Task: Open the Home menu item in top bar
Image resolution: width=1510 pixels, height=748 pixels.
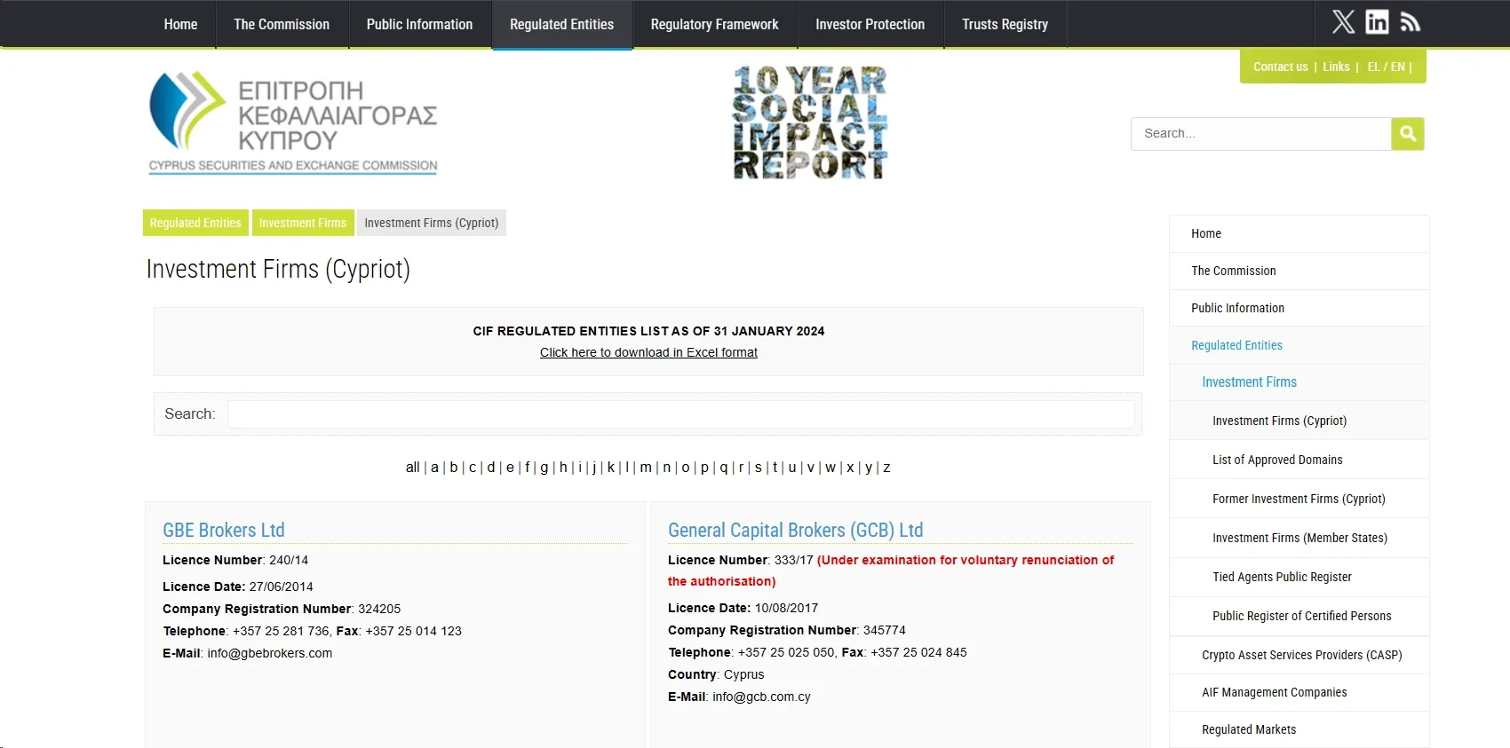Action: click(180, 24)
